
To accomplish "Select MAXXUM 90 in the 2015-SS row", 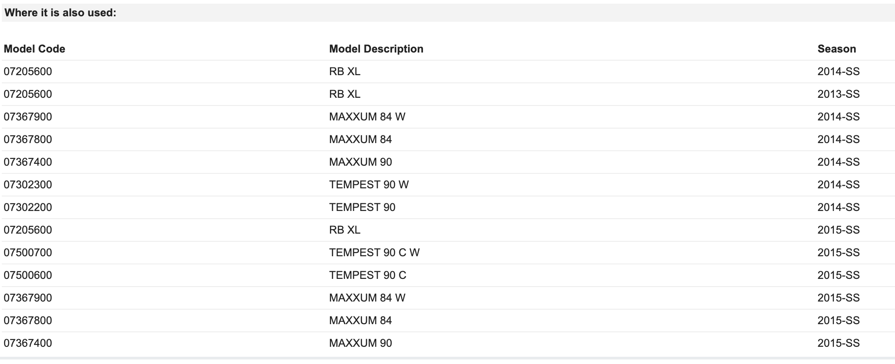I will [360, 343].
